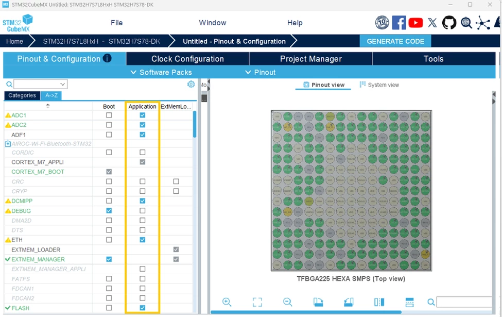Enable CRC in the ExtMemLoader column
Image resolution: width=502 pixels, height=317 pixels.
[176, 181]
